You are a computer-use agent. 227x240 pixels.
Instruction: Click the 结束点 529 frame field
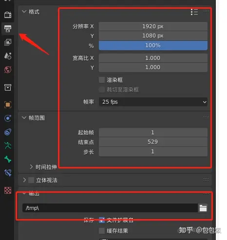[153, 142]
